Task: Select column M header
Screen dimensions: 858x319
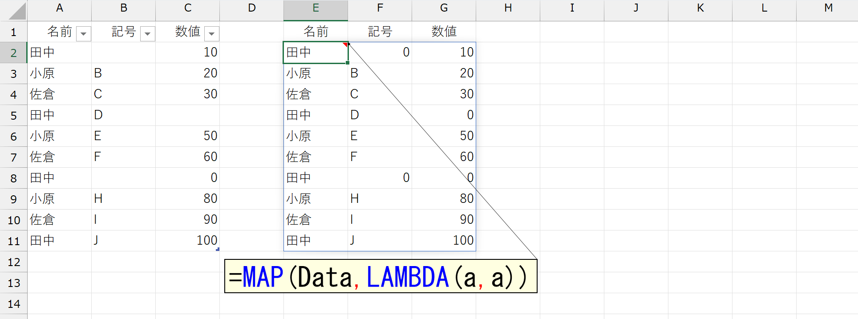Action: [x=828, y=8]
